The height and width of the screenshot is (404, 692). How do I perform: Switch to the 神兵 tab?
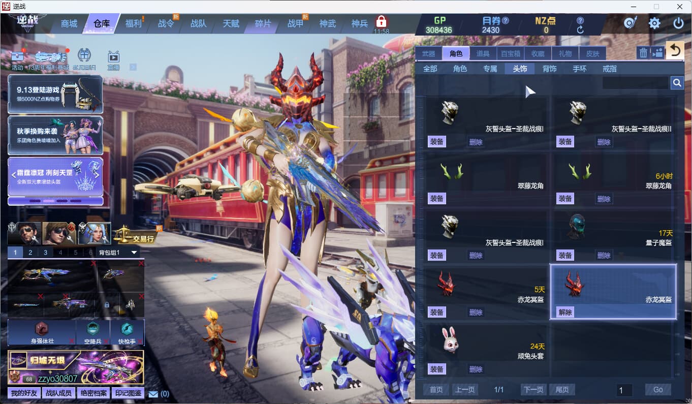(x=360, y=23)
